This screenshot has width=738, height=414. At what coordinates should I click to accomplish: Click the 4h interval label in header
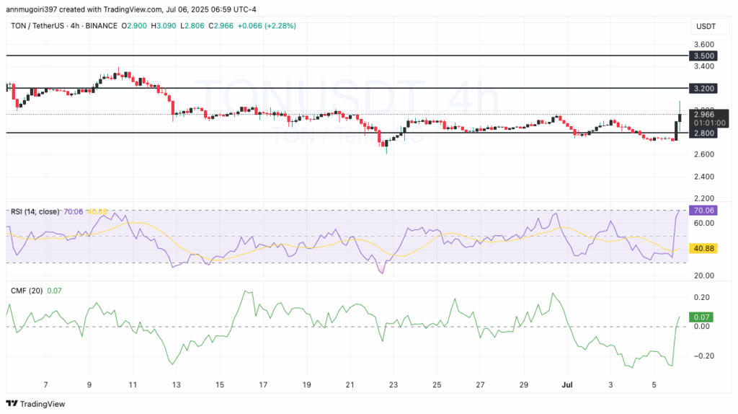tap(75, 26)
